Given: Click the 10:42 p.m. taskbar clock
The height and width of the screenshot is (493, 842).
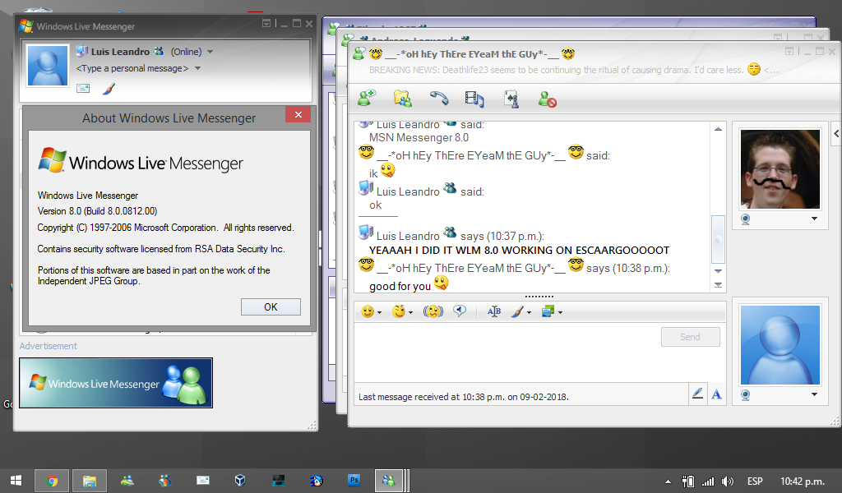Looking at the screenshot, I should coord(803,481).
